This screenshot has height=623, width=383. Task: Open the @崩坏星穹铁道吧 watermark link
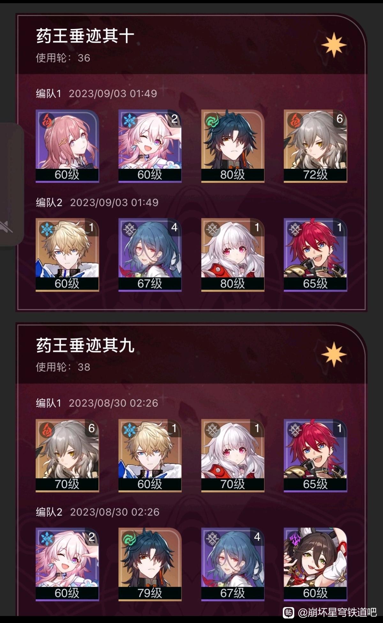[337, 612]
